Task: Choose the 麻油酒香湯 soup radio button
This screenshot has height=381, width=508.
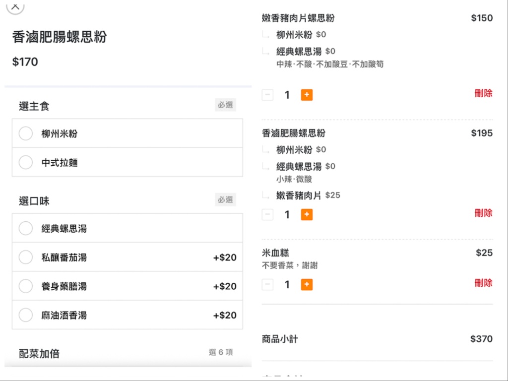Action: click(26, 315)
